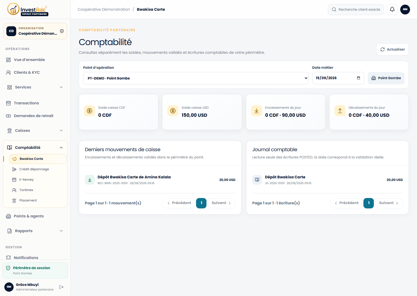Click Suivant under Derniers mouvements
Screen dimensions: 417x296
pyautogui.click(x=222, y=203)
